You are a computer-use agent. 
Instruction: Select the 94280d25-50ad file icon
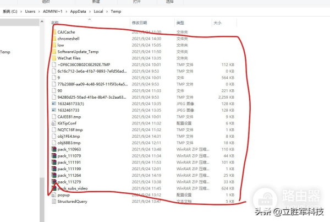pos(54,97)
